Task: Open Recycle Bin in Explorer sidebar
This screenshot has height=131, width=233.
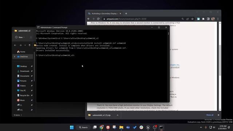Action: click(24, 95)
